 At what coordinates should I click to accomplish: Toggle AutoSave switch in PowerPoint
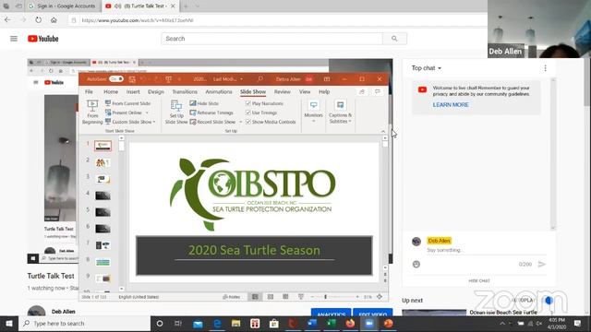pos(116,79)
